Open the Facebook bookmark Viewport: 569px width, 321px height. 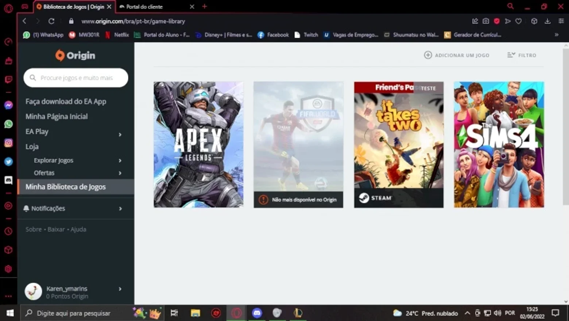pyautogui.click(x=273, y=35)
